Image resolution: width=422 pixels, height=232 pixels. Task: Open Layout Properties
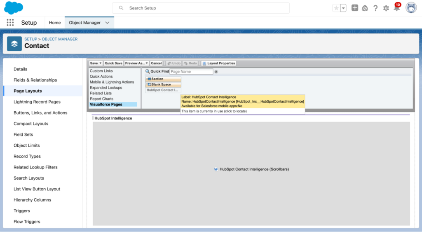pos(219,63)
